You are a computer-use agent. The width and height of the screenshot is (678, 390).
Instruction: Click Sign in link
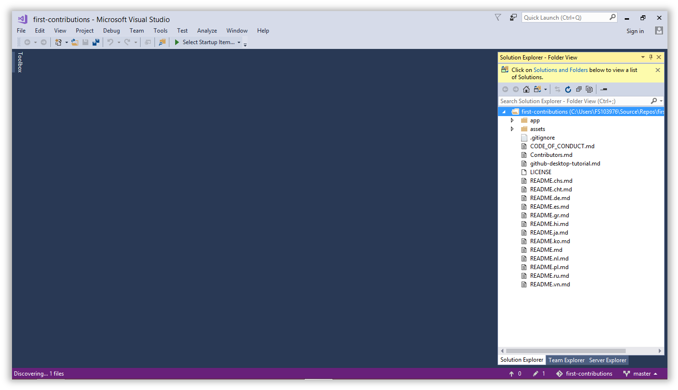(635, 31)
